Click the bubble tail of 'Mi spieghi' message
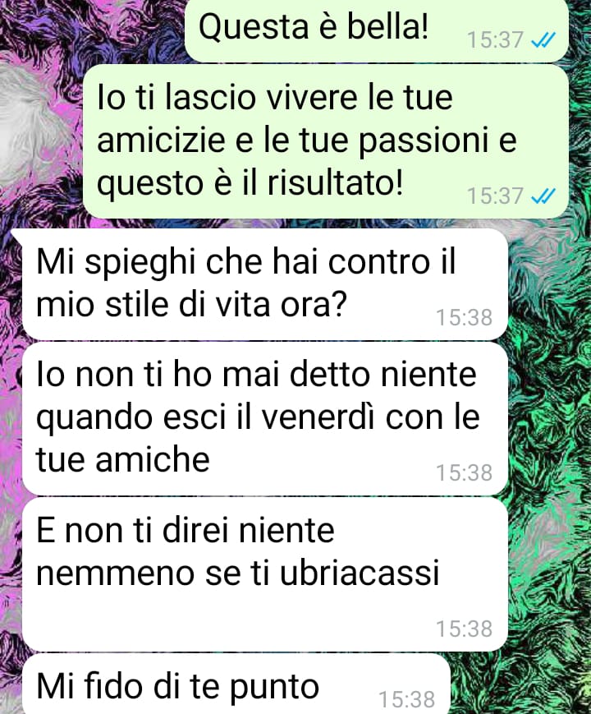 [x=16, y=234]
